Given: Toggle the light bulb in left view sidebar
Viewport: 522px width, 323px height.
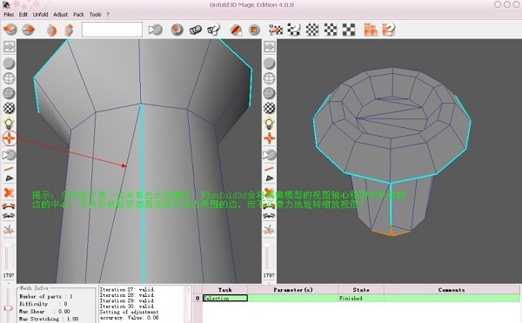Looking at the screenshot, I should pyautogui.click(x=9, y=124).
